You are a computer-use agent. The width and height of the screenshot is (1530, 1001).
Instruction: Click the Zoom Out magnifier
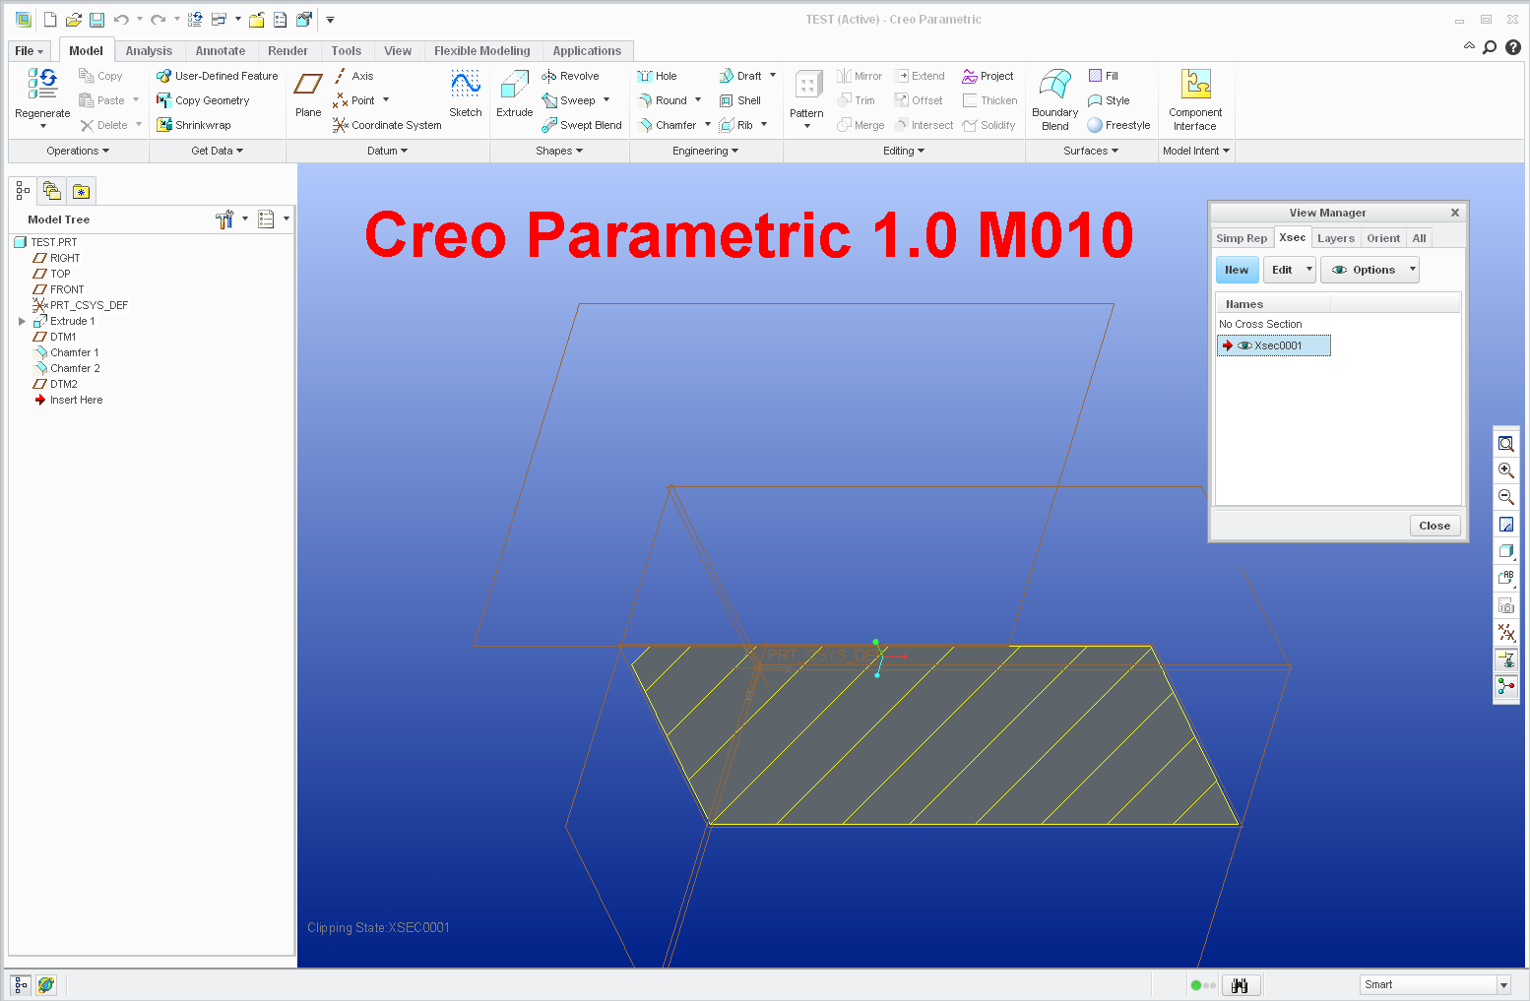[1506, 497]
